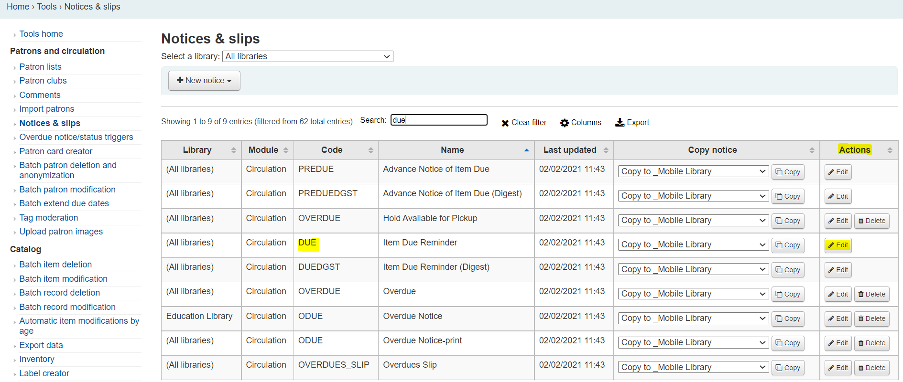Sort table by Library column
Screen dimensions: 903x382
click(201, 150)
